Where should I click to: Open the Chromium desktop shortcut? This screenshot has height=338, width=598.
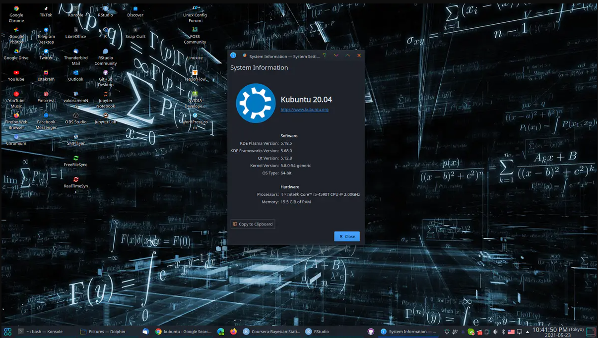pyautogui.click(x=16, y=139)
